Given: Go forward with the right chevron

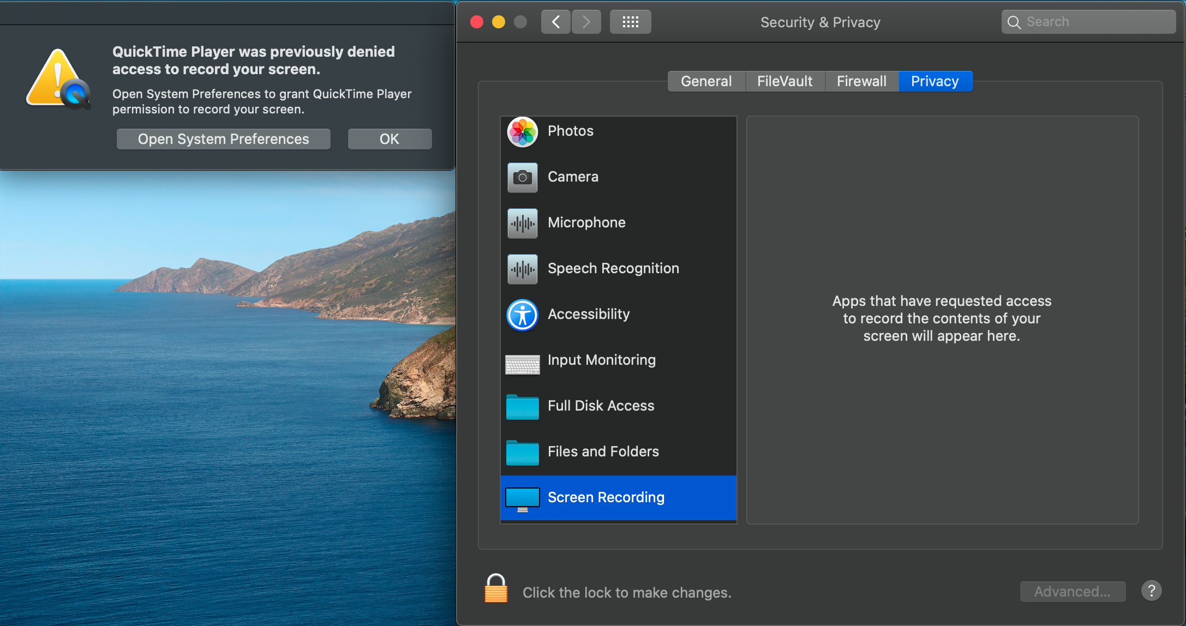Looking at the screenshot, I should tap(586, 22).
